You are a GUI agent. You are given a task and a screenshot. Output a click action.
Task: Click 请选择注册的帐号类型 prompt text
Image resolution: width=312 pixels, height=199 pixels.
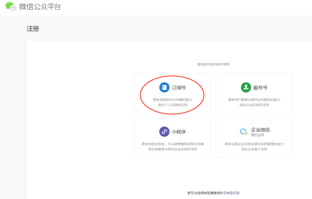tap(214, 64)
